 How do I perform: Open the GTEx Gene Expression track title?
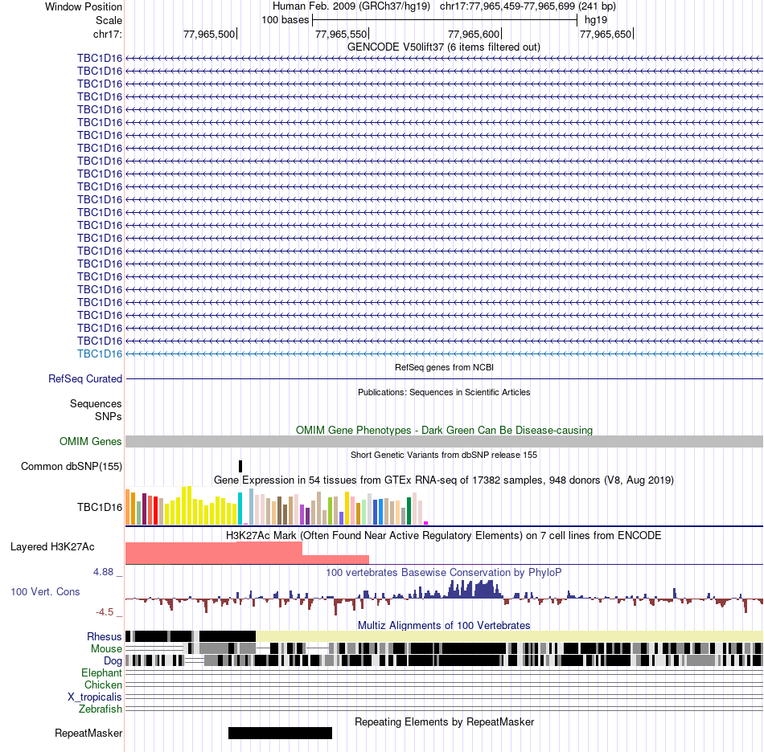[x=444, y=480]
